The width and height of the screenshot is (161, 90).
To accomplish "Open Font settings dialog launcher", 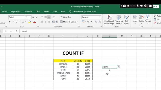I will [x=38, y=26].
